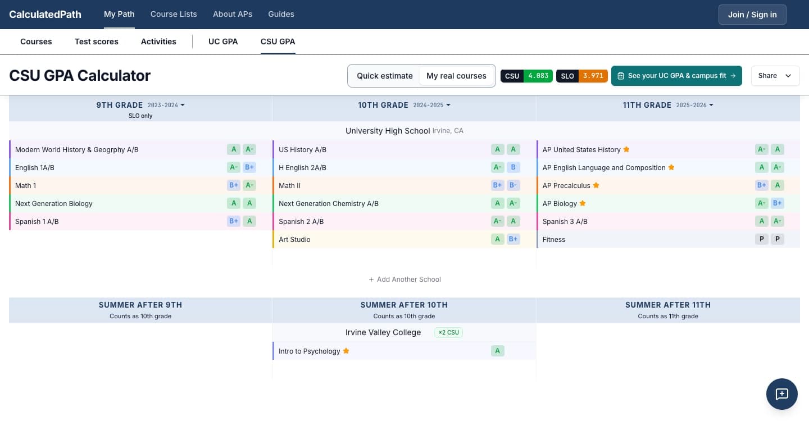Click the CSU 4.083 GPA badge

(x=526, y=76)
